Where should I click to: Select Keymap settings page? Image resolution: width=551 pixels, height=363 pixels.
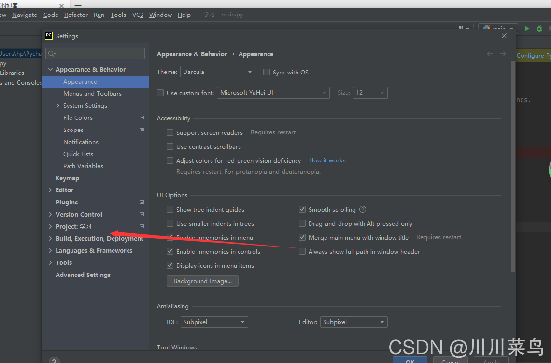(68, 178)
